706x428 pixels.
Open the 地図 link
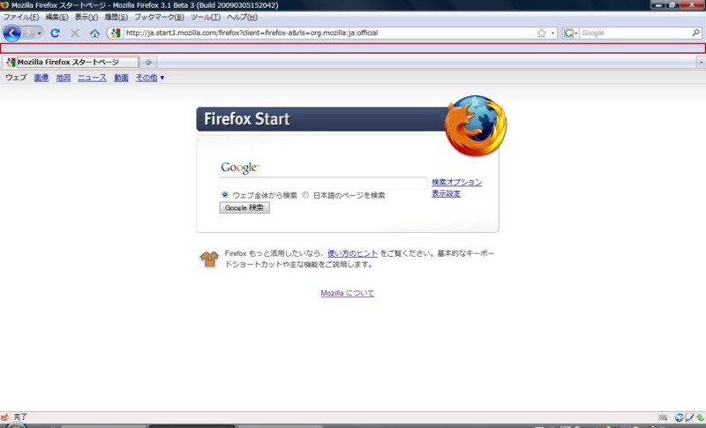pyautogui.click(x=63, y=78)
